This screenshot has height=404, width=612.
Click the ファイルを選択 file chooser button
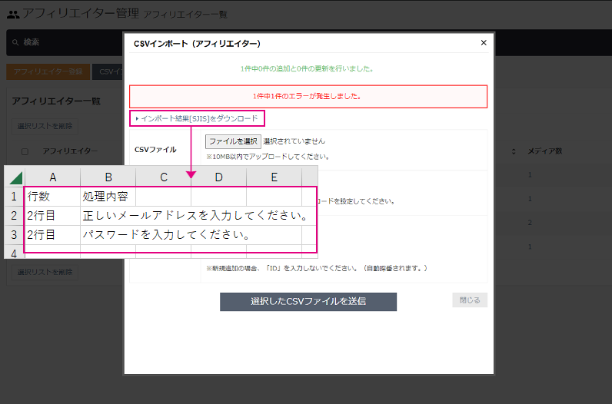tap(233, 141)
